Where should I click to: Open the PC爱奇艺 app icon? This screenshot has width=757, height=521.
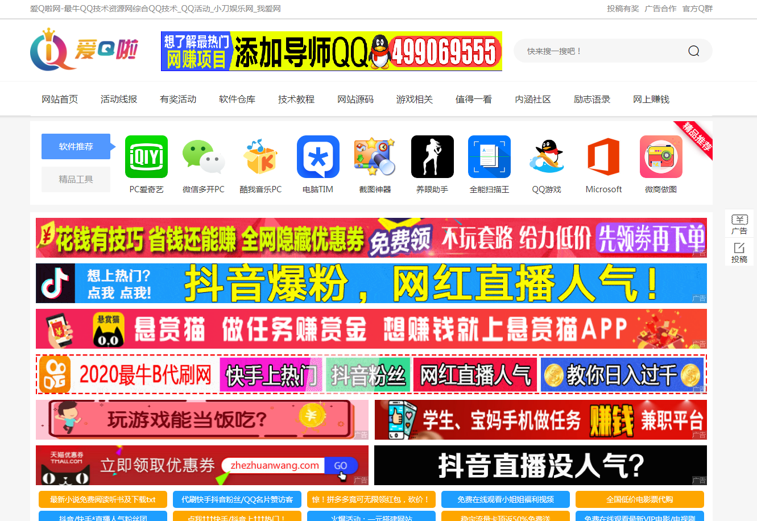(x=146, y=157)
